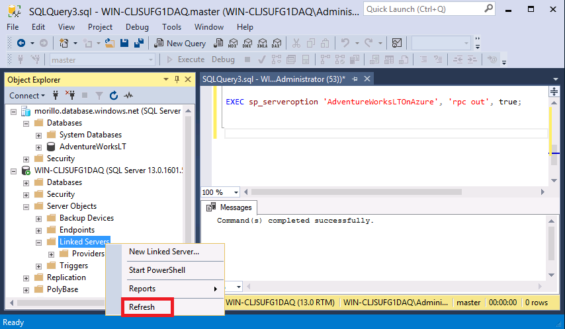Close the Object Explorer panel
The image size is (565, 329).
click(x=188, y=79)
